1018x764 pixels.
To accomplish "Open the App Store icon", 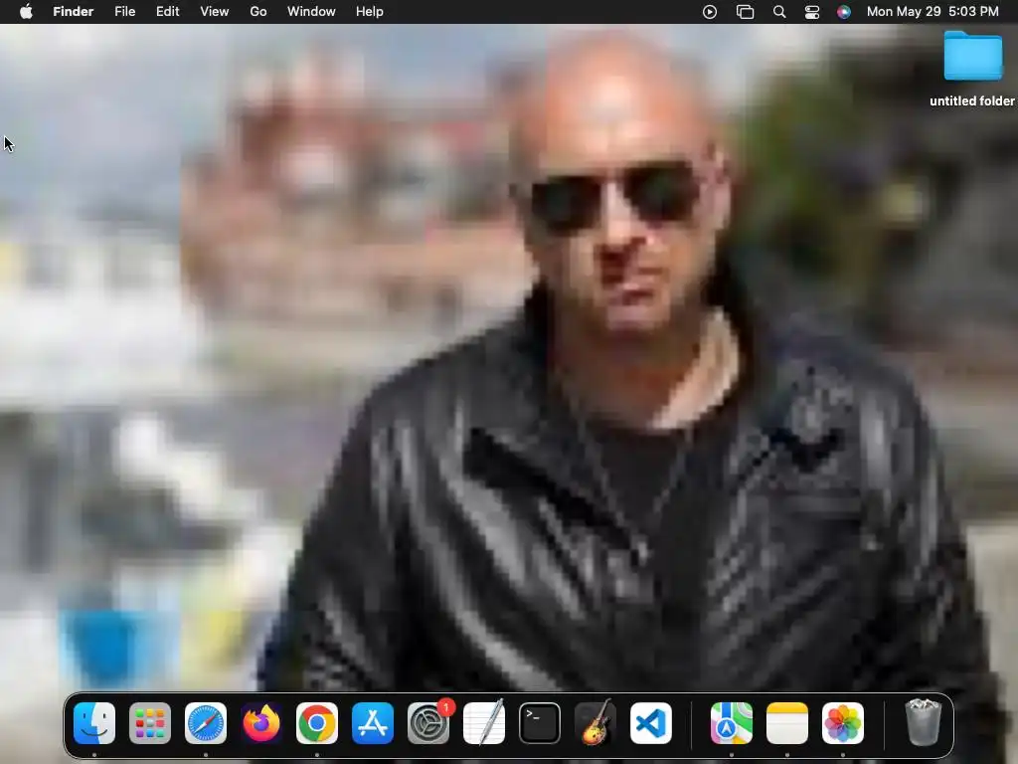I will tap(373, 723).
